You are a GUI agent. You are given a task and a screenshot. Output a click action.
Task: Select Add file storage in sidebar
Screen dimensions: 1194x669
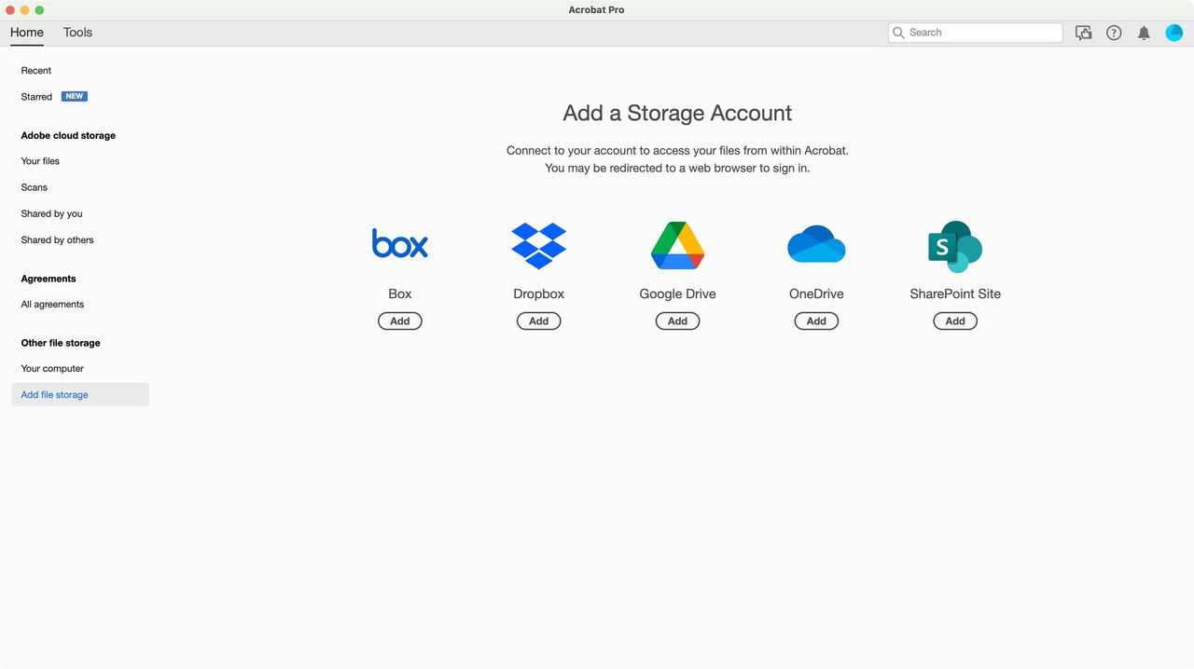(80, 395)
